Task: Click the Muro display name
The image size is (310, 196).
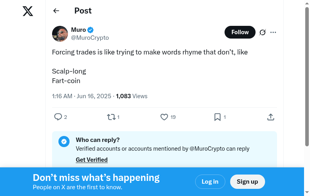Action: pos(78,30)
